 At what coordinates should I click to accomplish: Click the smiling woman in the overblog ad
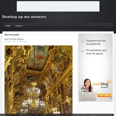pyautogui.click(x=87, y=85)
